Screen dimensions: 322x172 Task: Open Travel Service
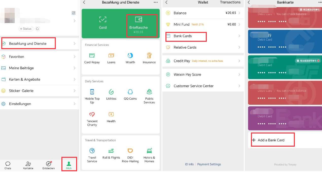pos(92,156)
